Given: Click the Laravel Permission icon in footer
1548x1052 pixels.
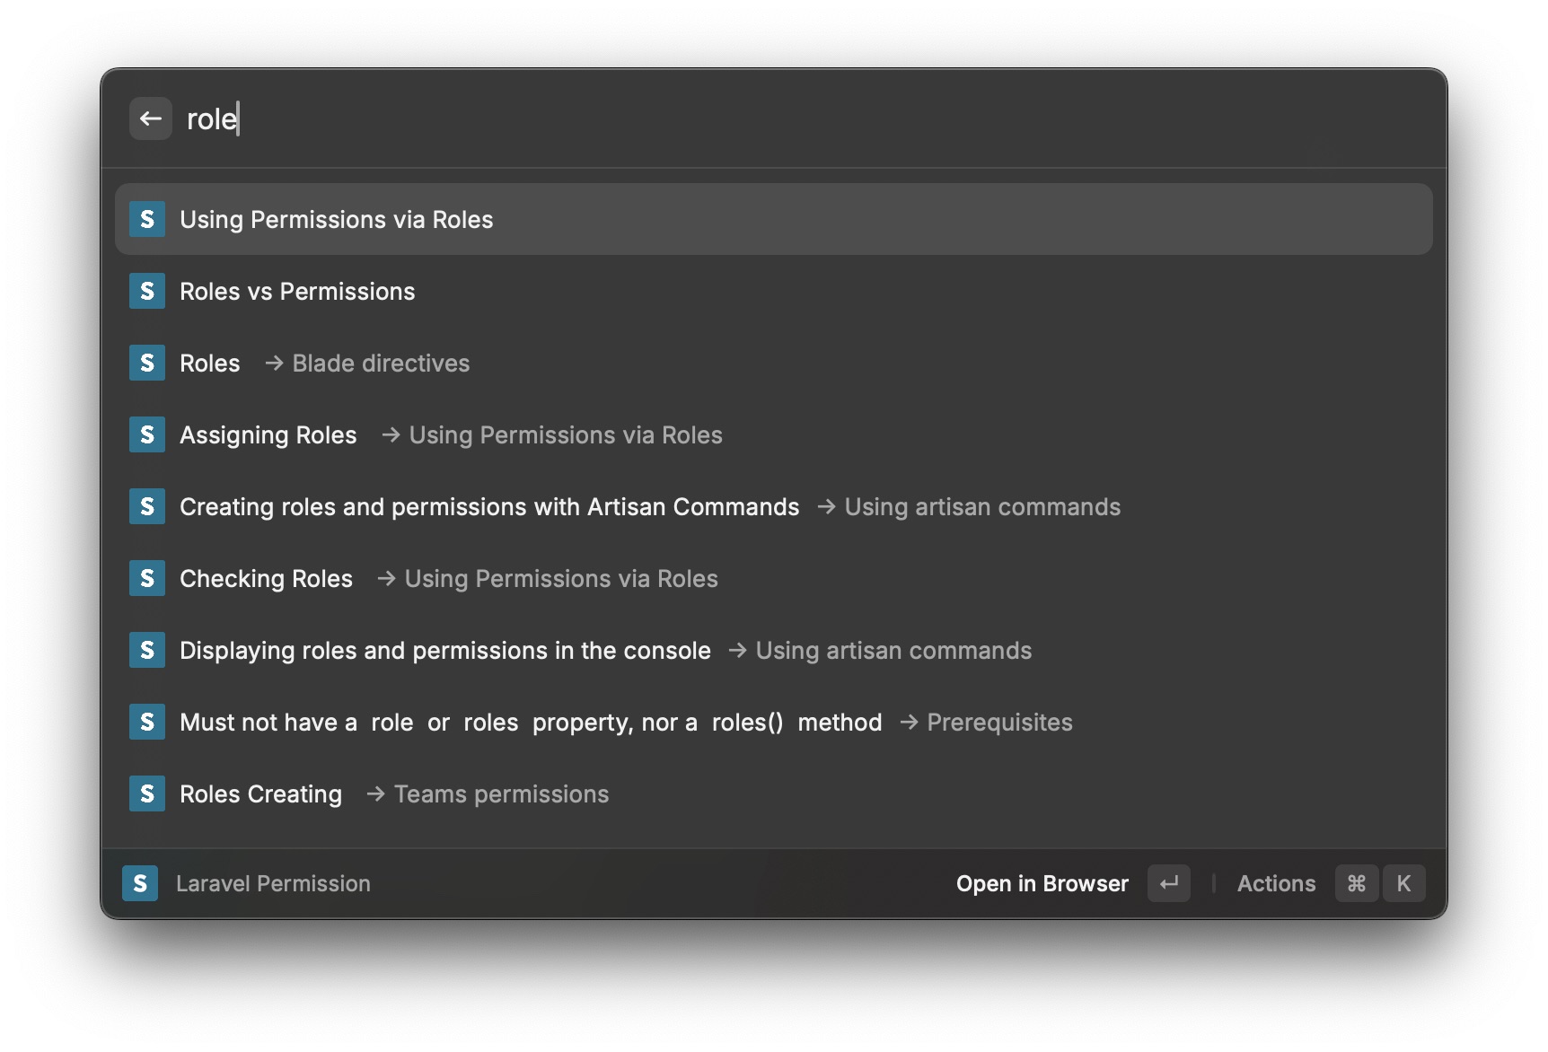Looking at the screenshot, I should (x=140, y=883).
